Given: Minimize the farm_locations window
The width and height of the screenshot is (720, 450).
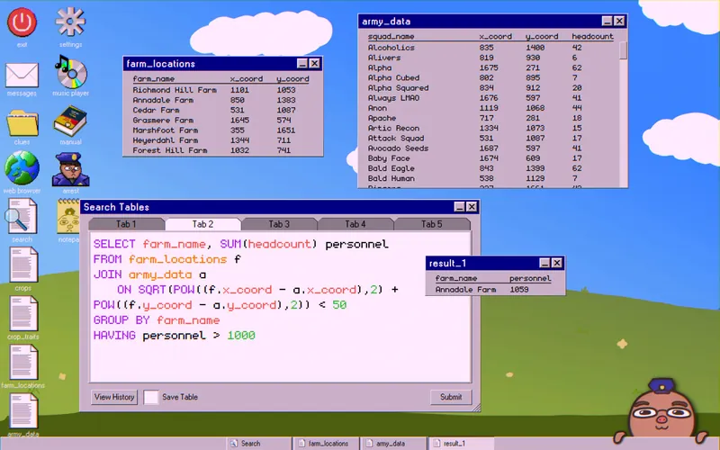Looking at the screenshot, I should [302, 63].
